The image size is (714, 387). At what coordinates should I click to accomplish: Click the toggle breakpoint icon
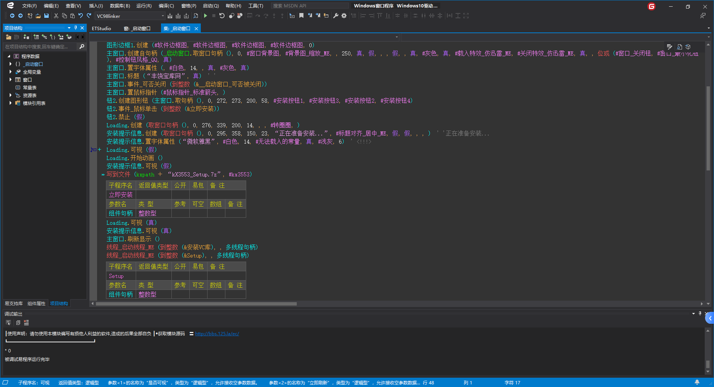coord(231,16)
